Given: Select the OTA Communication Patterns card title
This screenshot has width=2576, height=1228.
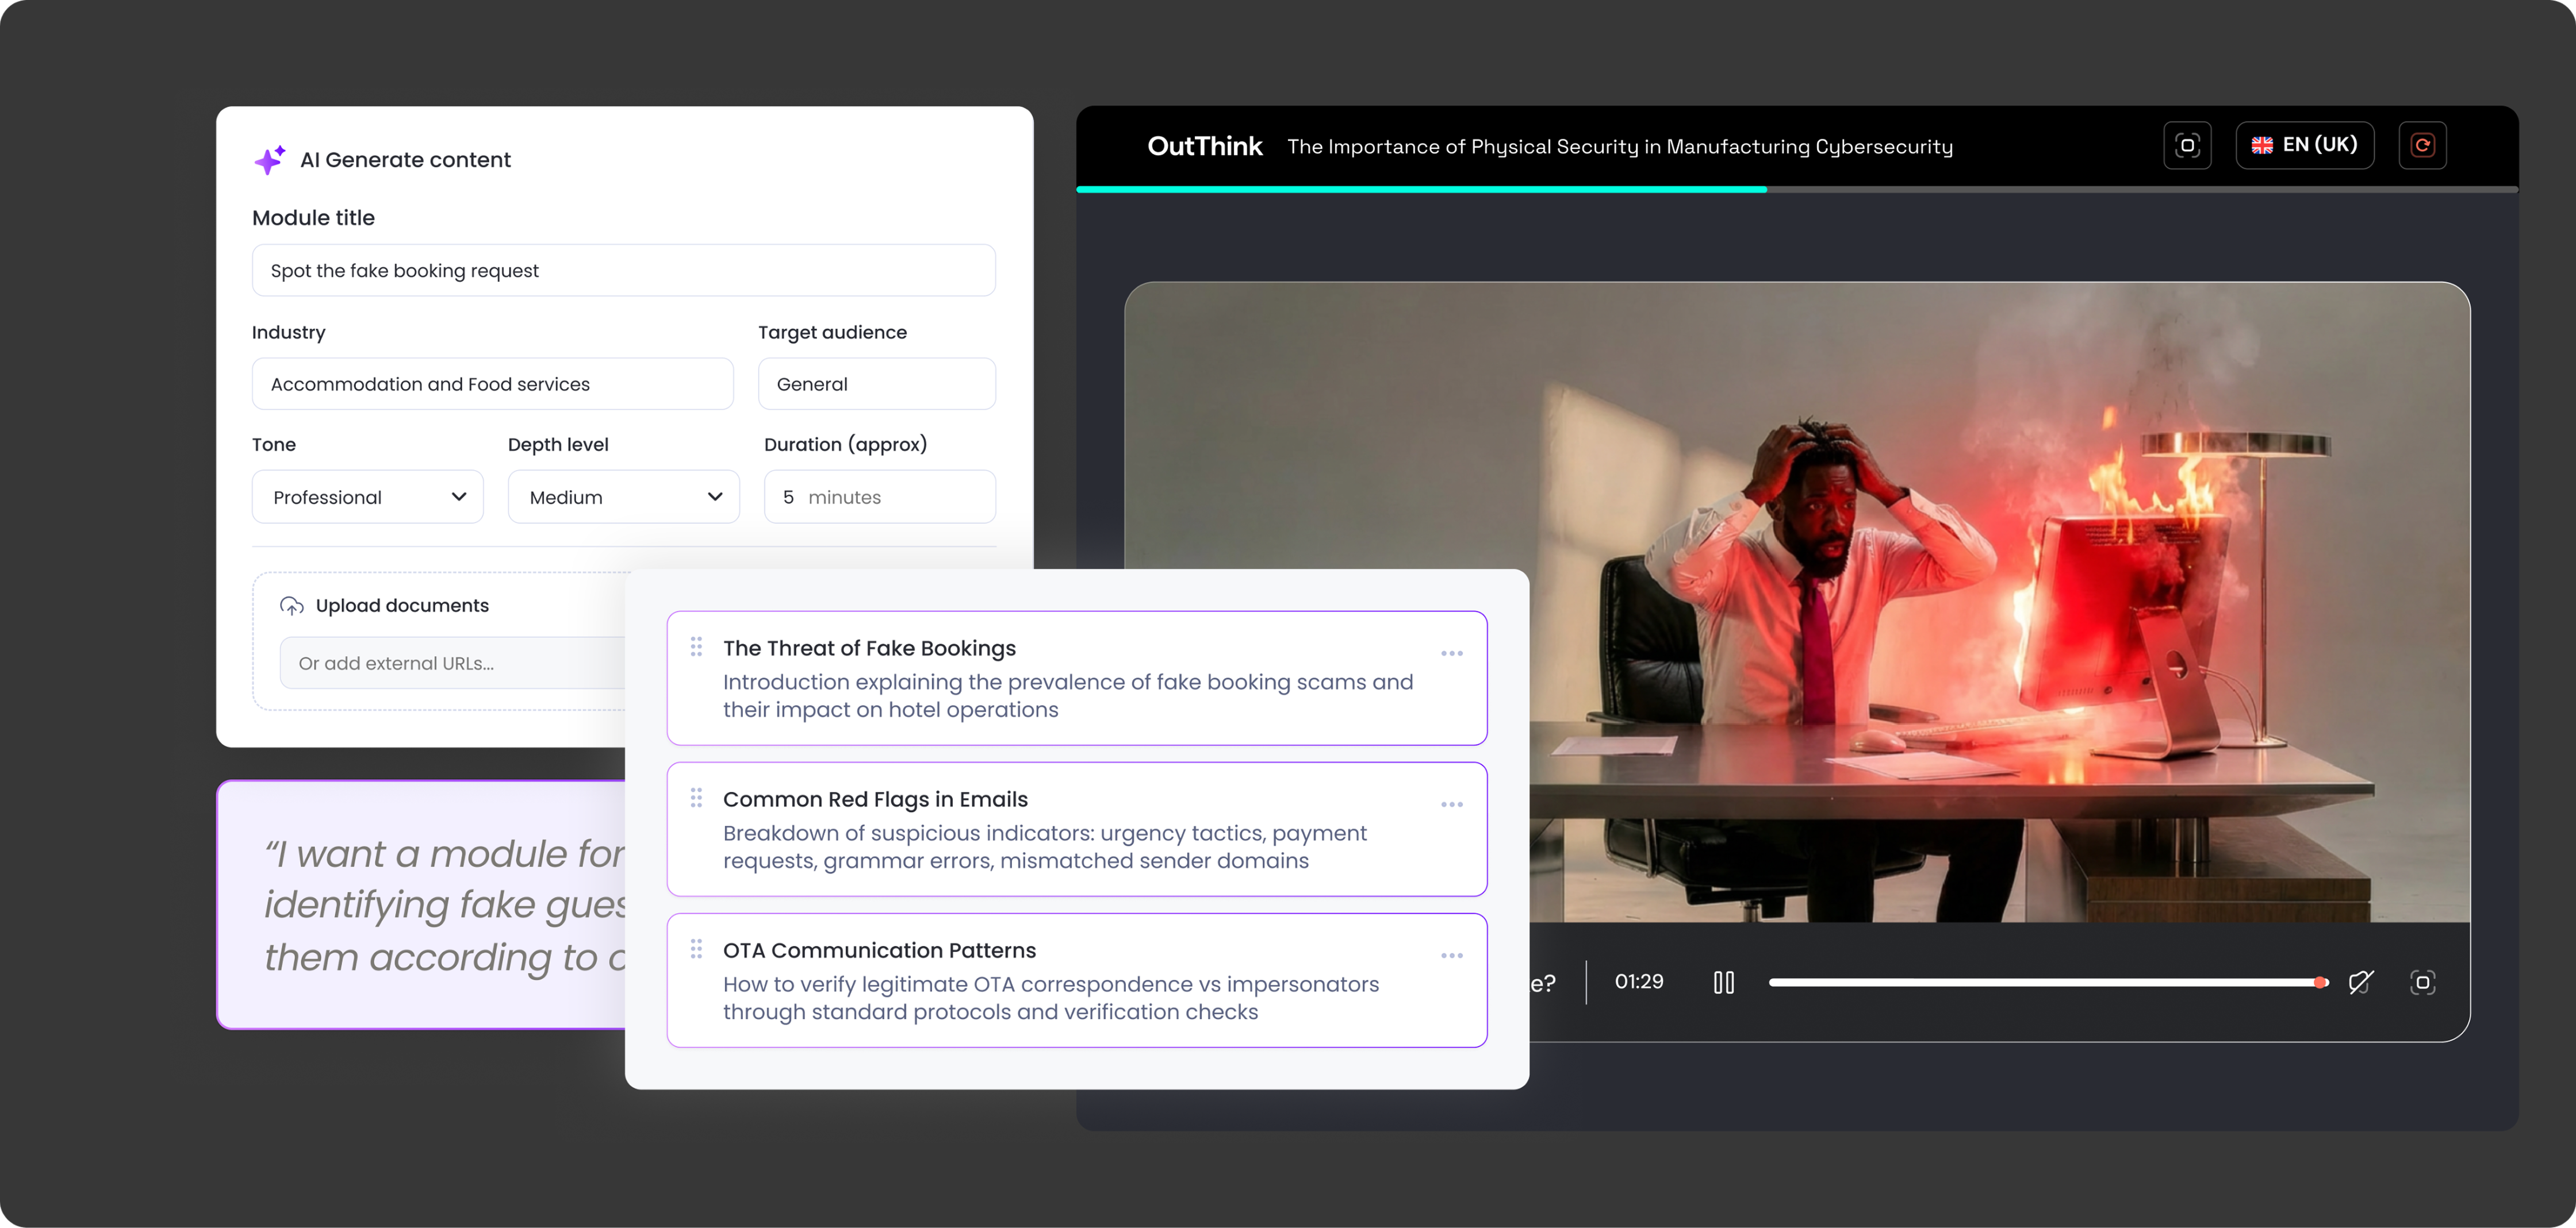Looking at the screenshot, I should (x=879, y=950).
